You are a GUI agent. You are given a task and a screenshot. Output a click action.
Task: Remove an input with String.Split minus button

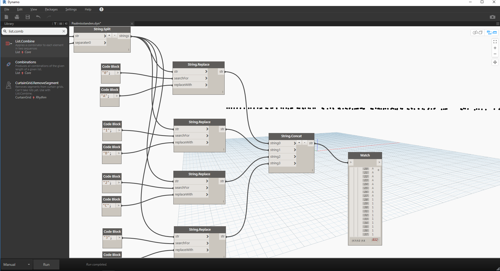tap(115, 35)
